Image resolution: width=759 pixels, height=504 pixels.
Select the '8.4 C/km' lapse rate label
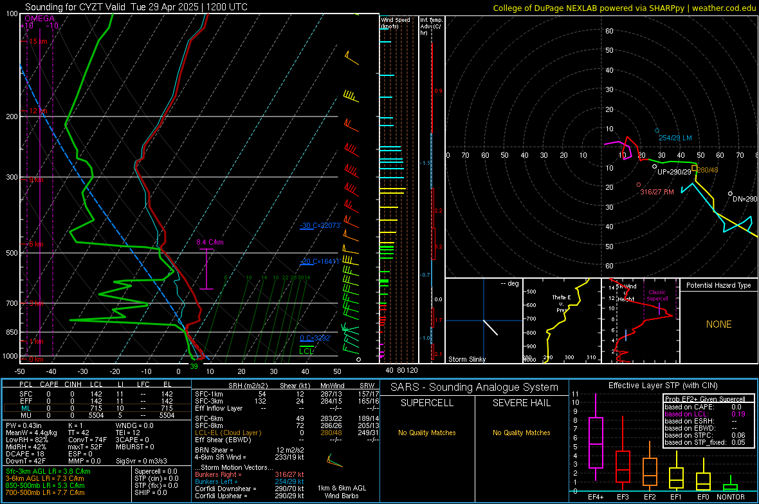pyautogui.click(x=210, y=242)
